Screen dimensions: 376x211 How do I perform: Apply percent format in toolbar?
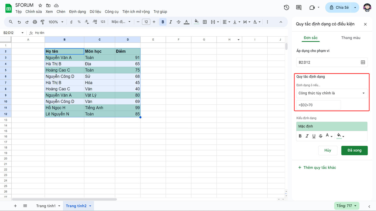tap(79, 22)
